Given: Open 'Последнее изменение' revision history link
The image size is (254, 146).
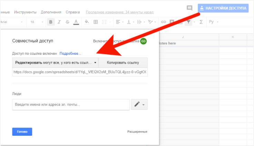Looking at the screenshot, I should click(x=119, y=12).
